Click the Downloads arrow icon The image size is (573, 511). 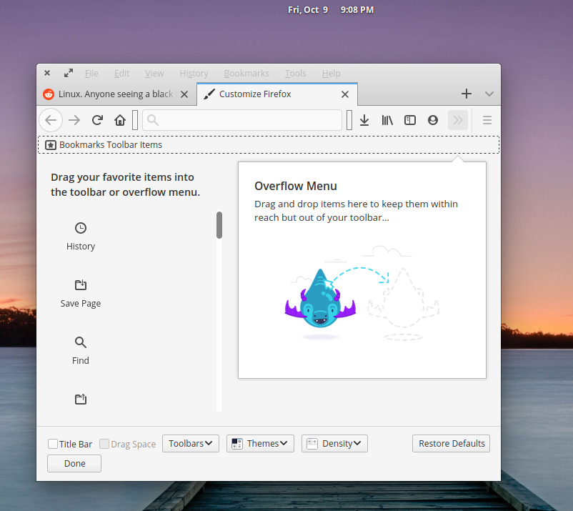point(364,120)
